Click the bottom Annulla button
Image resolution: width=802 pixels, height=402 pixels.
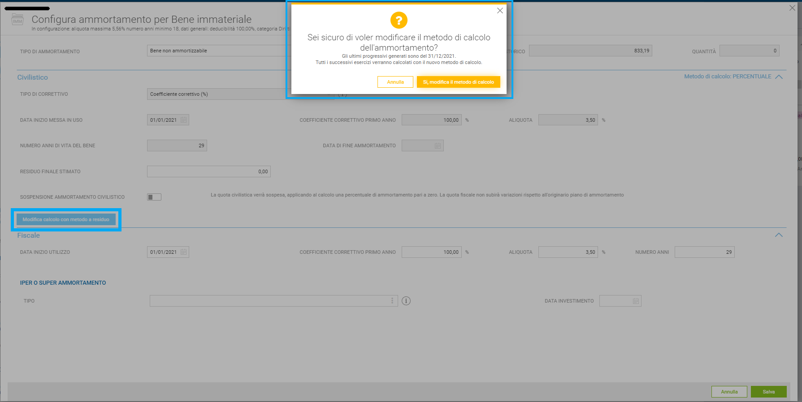729,392
